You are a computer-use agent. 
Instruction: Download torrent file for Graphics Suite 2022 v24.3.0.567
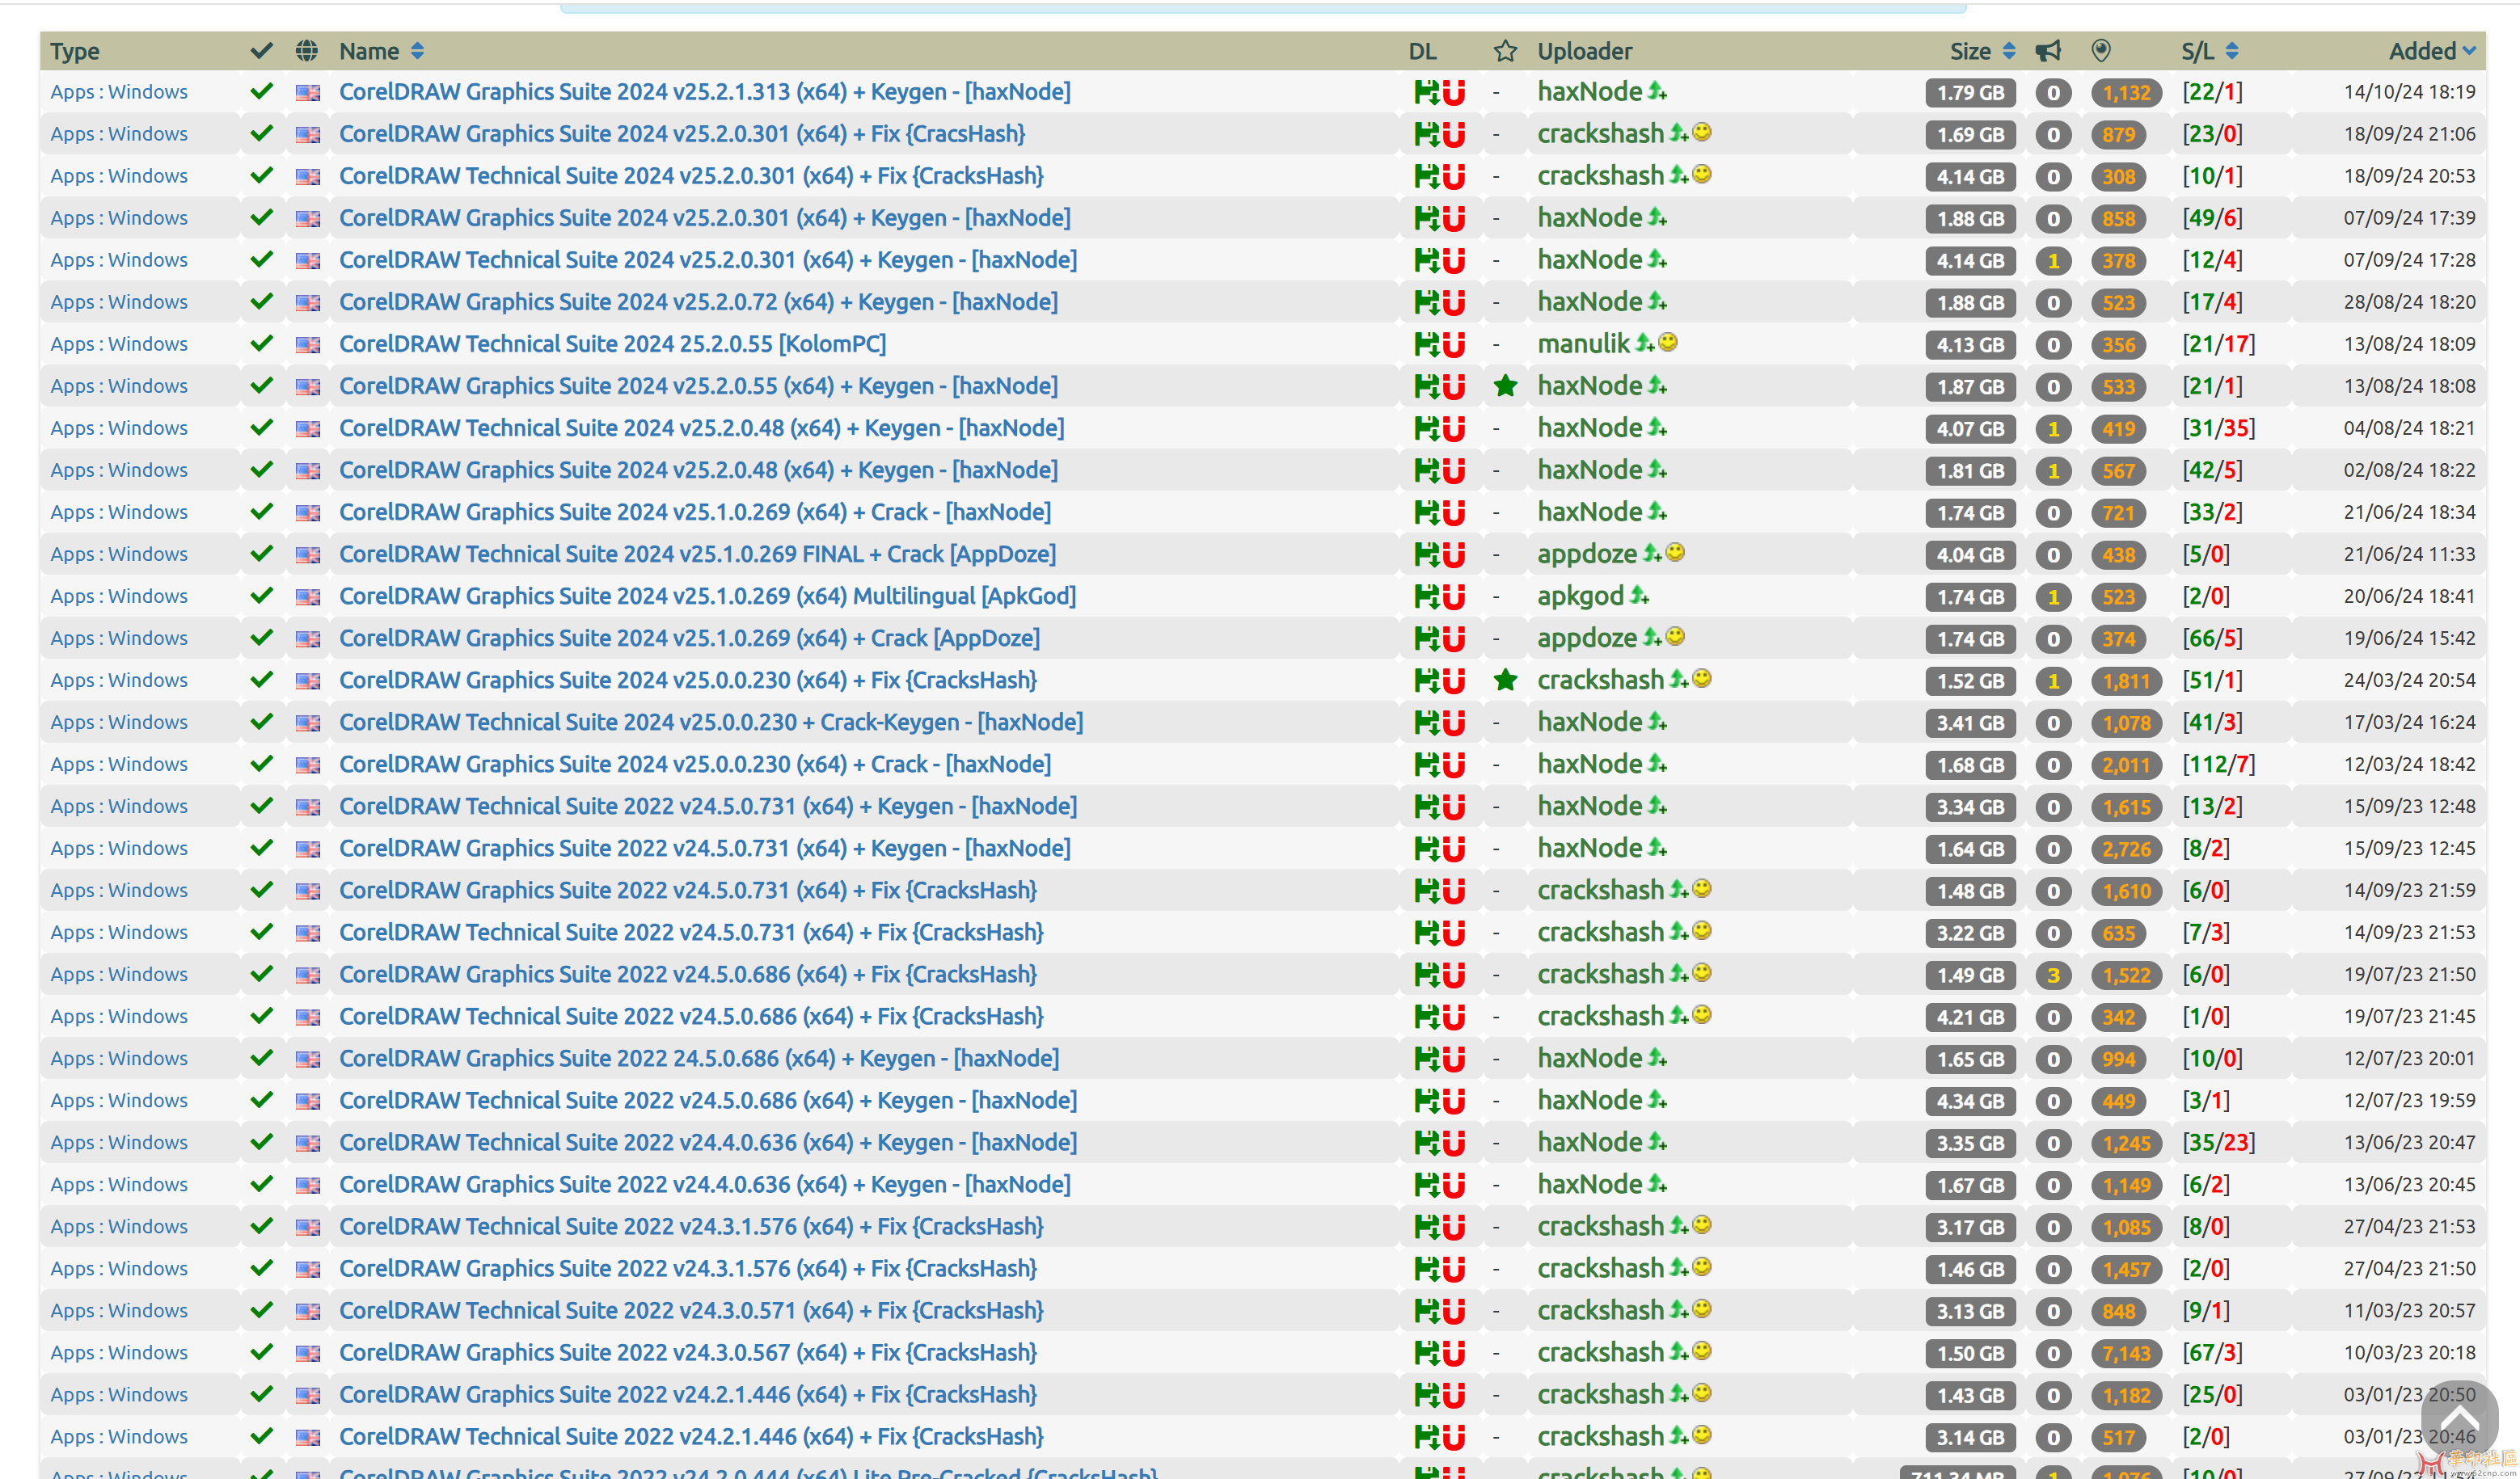point(1426,1353)
